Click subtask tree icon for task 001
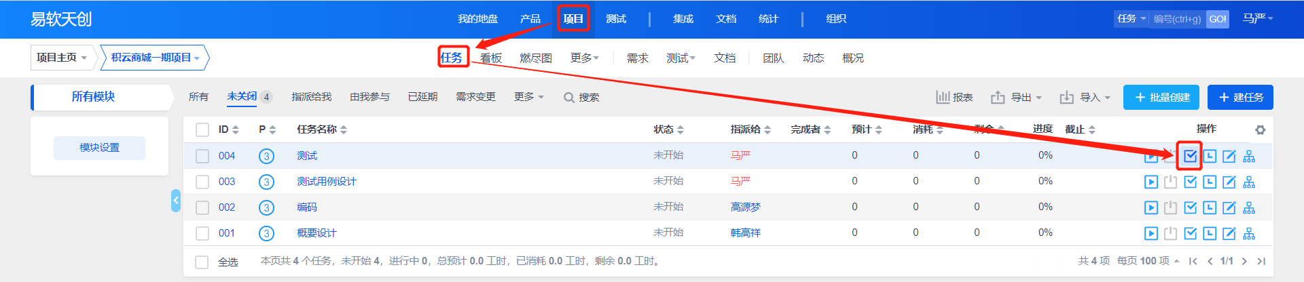The width and height of the screenshot is (1304, 282). (1248, 234)
